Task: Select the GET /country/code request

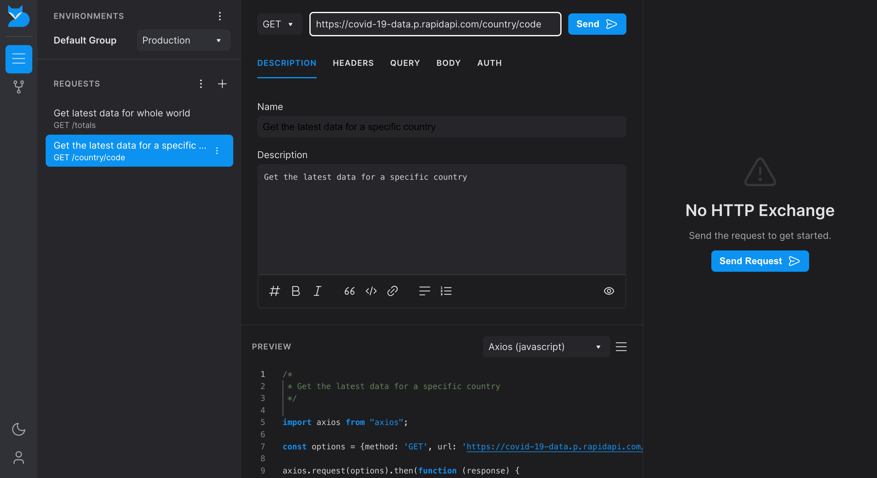Action: [x=139, y=150]
